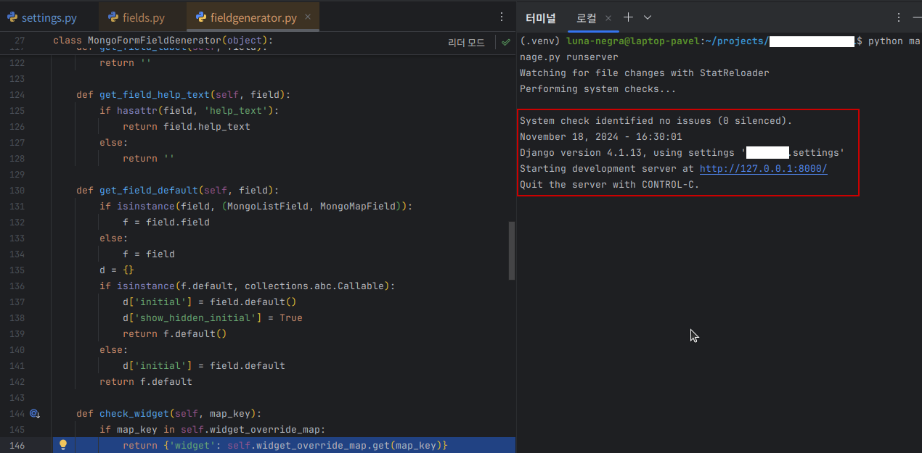This screenshot has height=453, width=922.
Task: Close the fieldgenerator.py editor tab
Action: (308, 17)
